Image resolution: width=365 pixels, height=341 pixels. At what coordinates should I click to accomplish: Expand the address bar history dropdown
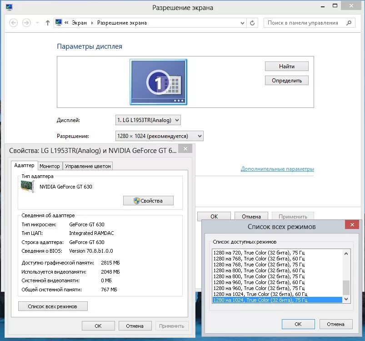point(242,23)
